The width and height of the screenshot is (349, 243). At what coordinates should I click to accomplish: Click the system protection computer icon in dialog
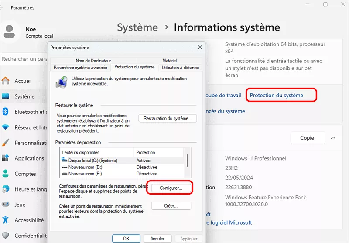coord(62,82)
